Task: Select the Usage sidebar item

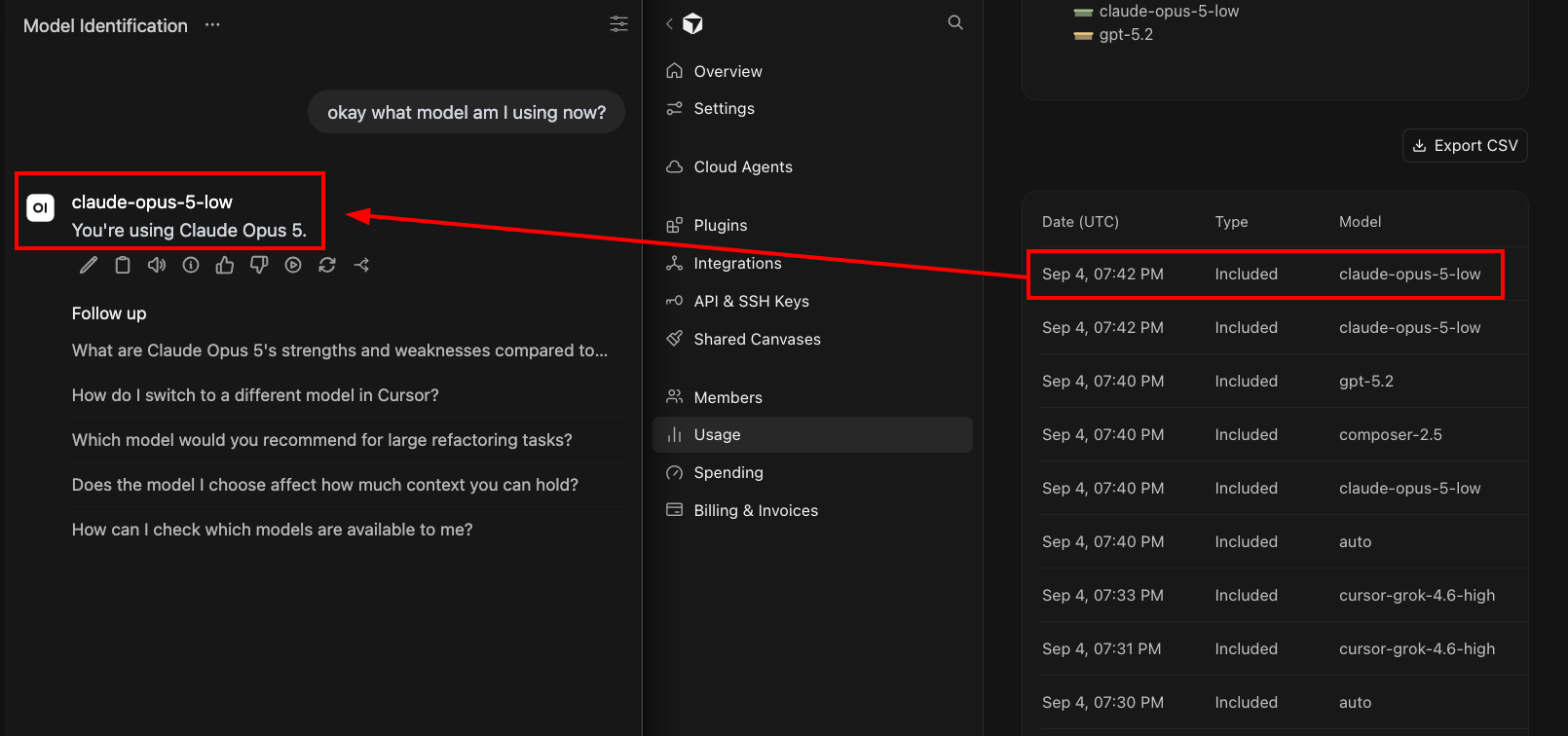Action: coord(812,434)
